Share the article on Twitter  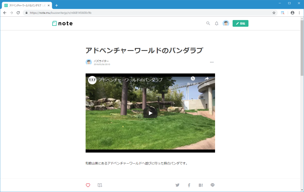tap(177, 185)
